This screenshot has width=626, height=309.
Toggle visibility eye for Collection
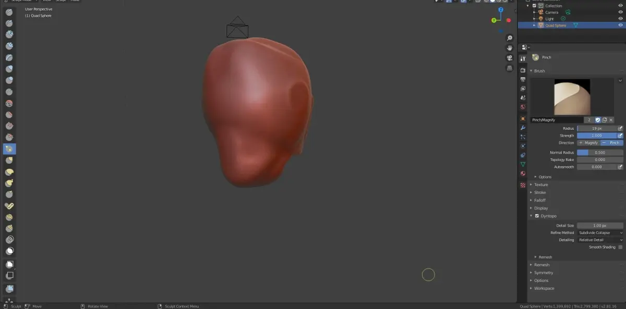[x=621, y=6]
